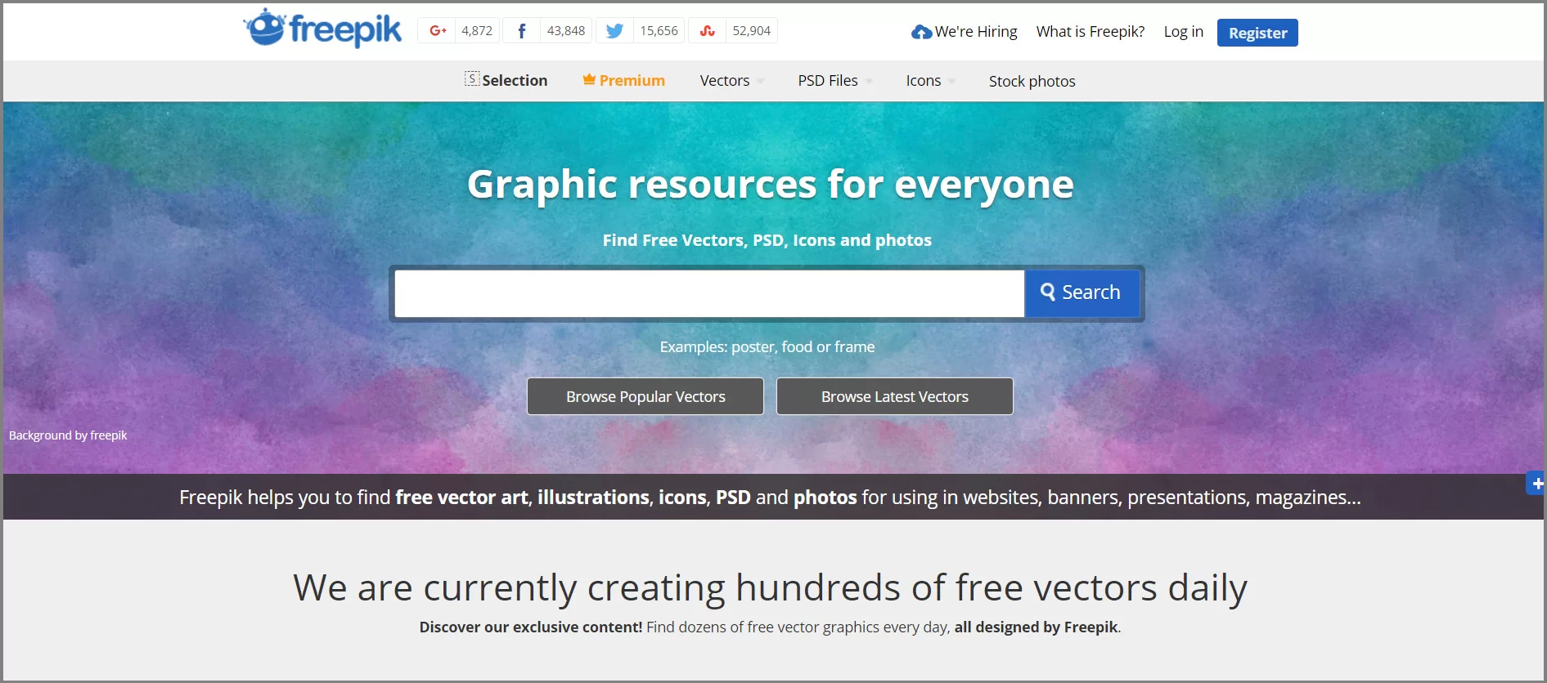This screenshot has width=1547, height=683.
Task: Click StumbleUpon count 52,904
Action: [752, 31]
